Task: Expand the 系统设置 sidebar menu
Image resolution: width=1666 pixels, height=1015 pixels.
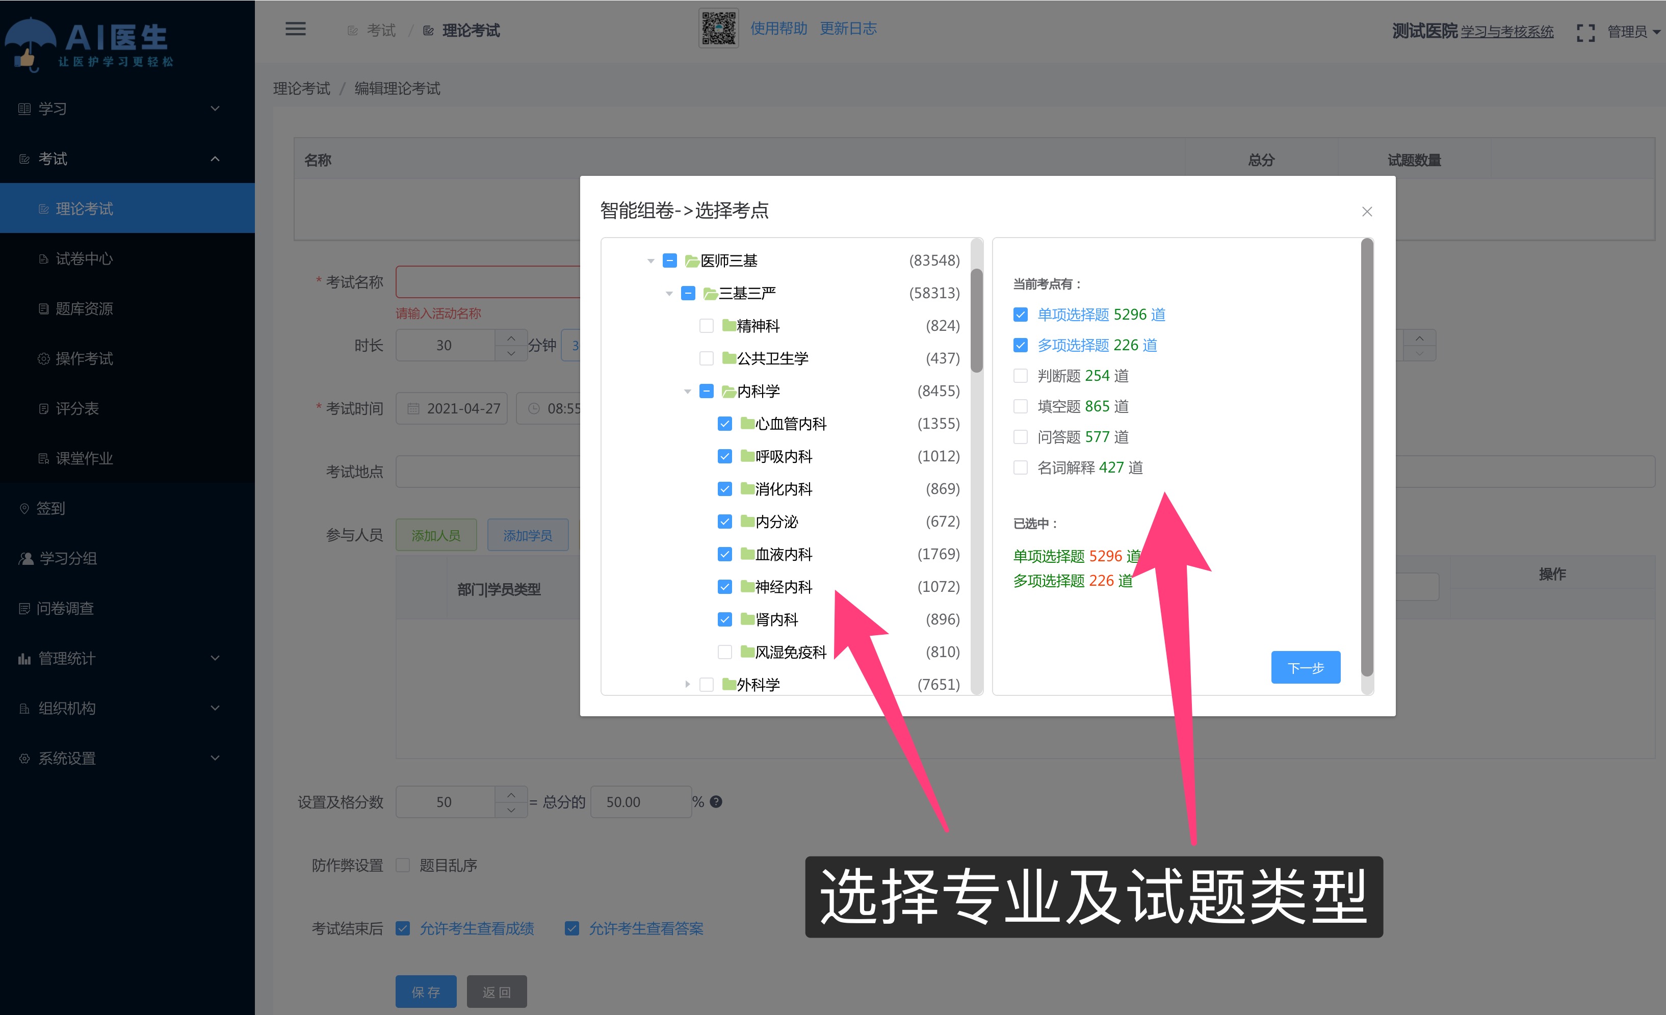Action: (127, 759)
